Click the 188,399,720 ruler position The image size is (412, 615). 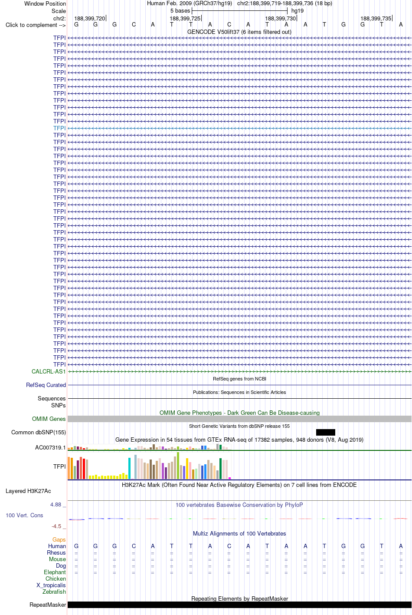[90, 18]
